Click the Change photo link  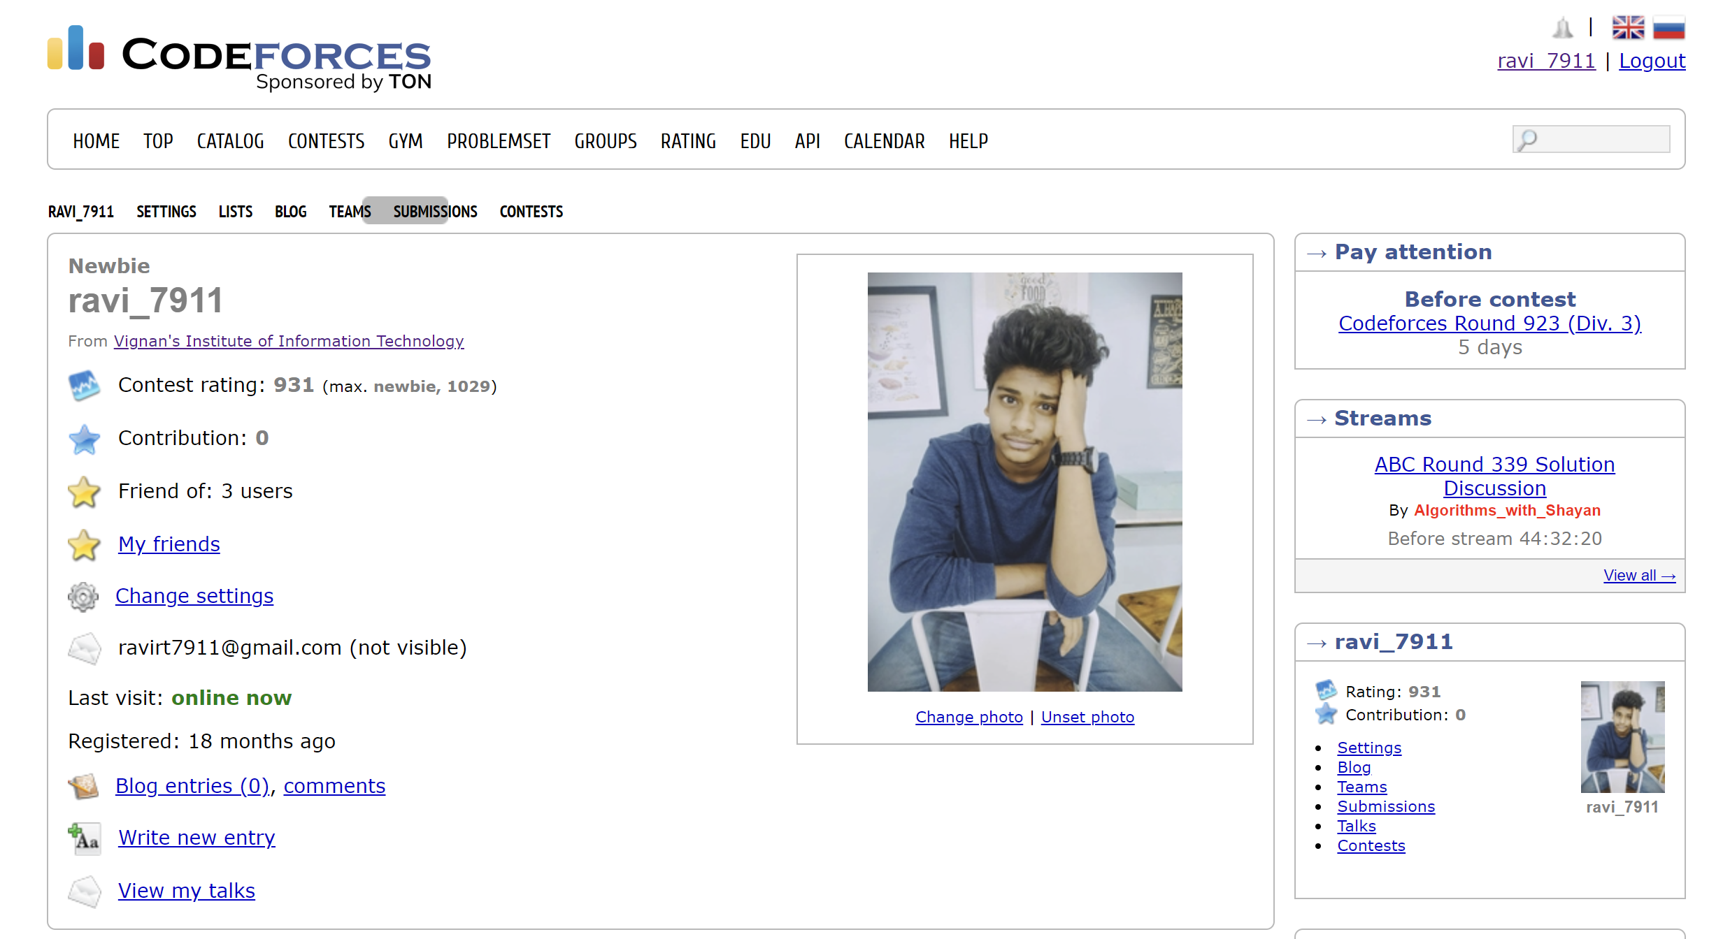tap(968, 717)
